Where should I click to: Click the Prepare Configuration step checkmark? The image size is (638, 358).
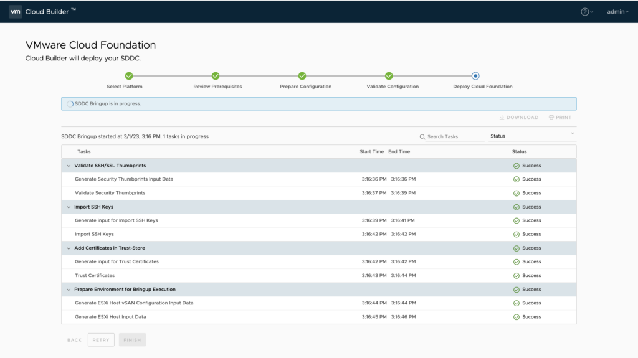click(302, 76)
